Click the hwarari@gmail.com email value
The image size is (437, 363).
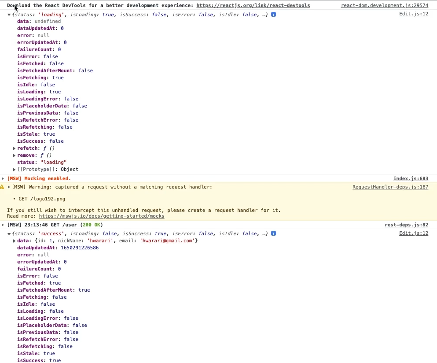pyautogui.click(x=168, y=241)
